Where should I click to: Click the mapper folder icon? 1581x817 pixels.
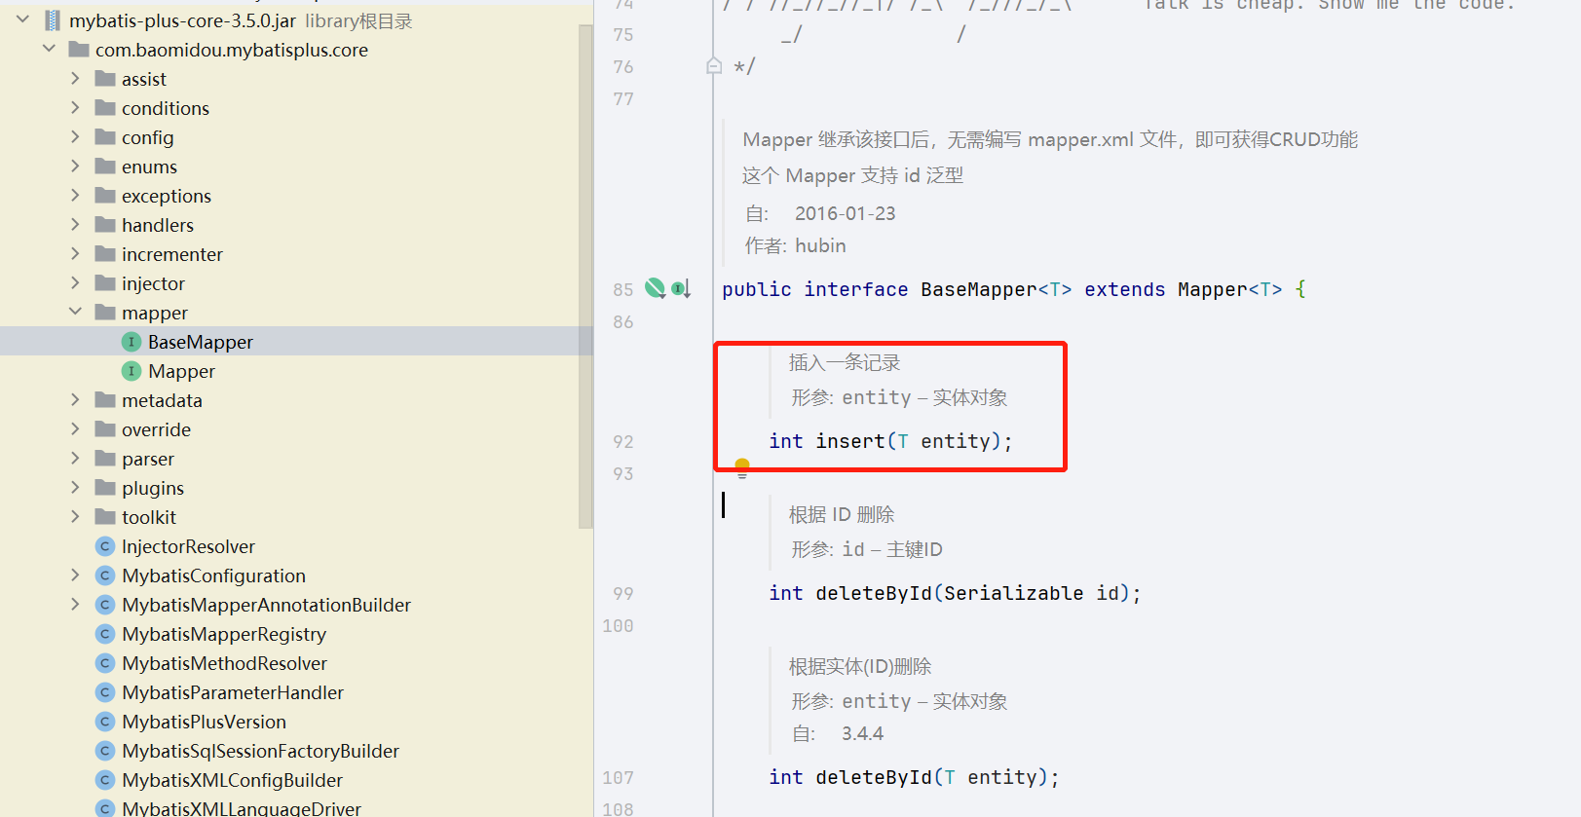[105, 313]
